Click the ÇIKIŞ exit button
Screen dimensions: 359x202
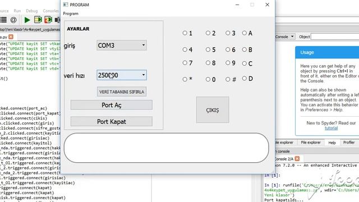pyautogui.click(x=213, y=110)
